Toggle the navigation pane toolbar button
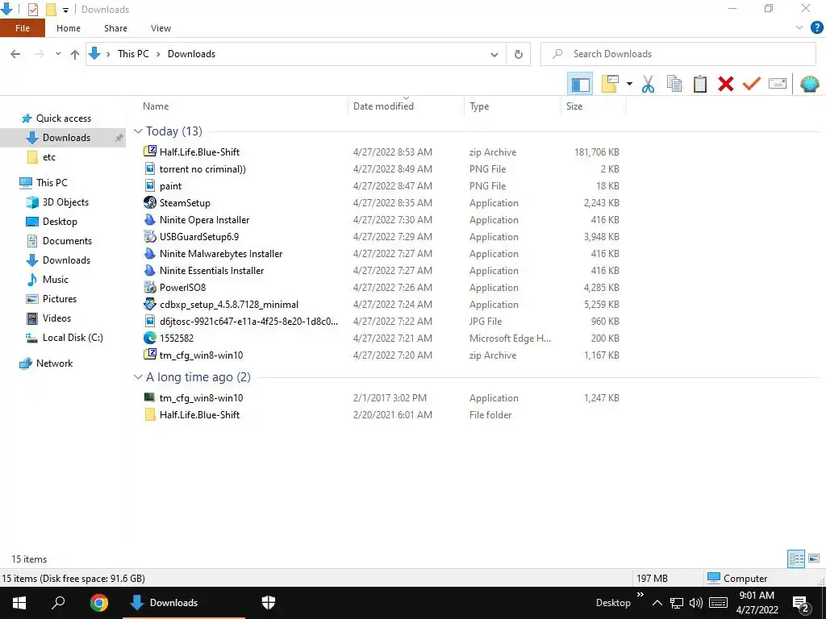The height and width of the screenshot is (619, 826). point(580,84)
